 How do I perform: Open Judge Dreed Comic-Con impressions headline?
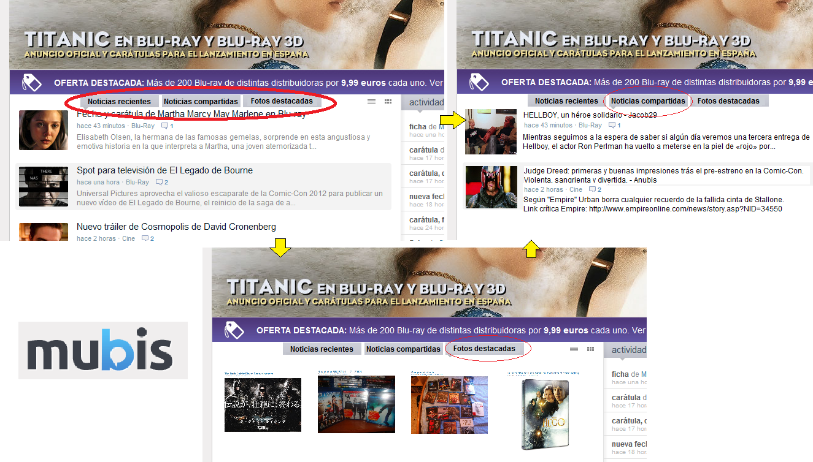(x=663, y=175)
